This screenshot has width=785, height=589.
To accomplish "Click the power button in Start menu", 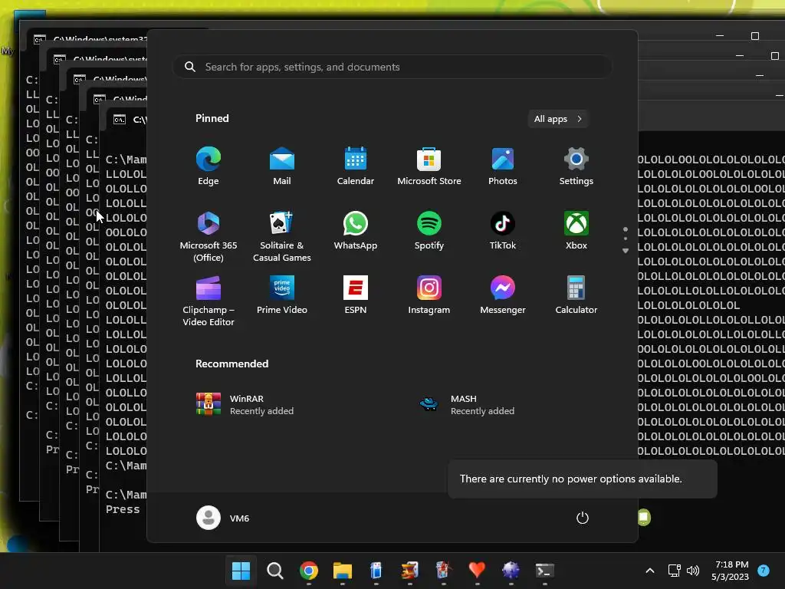I will pyautogui.click(x=583, y=518).
